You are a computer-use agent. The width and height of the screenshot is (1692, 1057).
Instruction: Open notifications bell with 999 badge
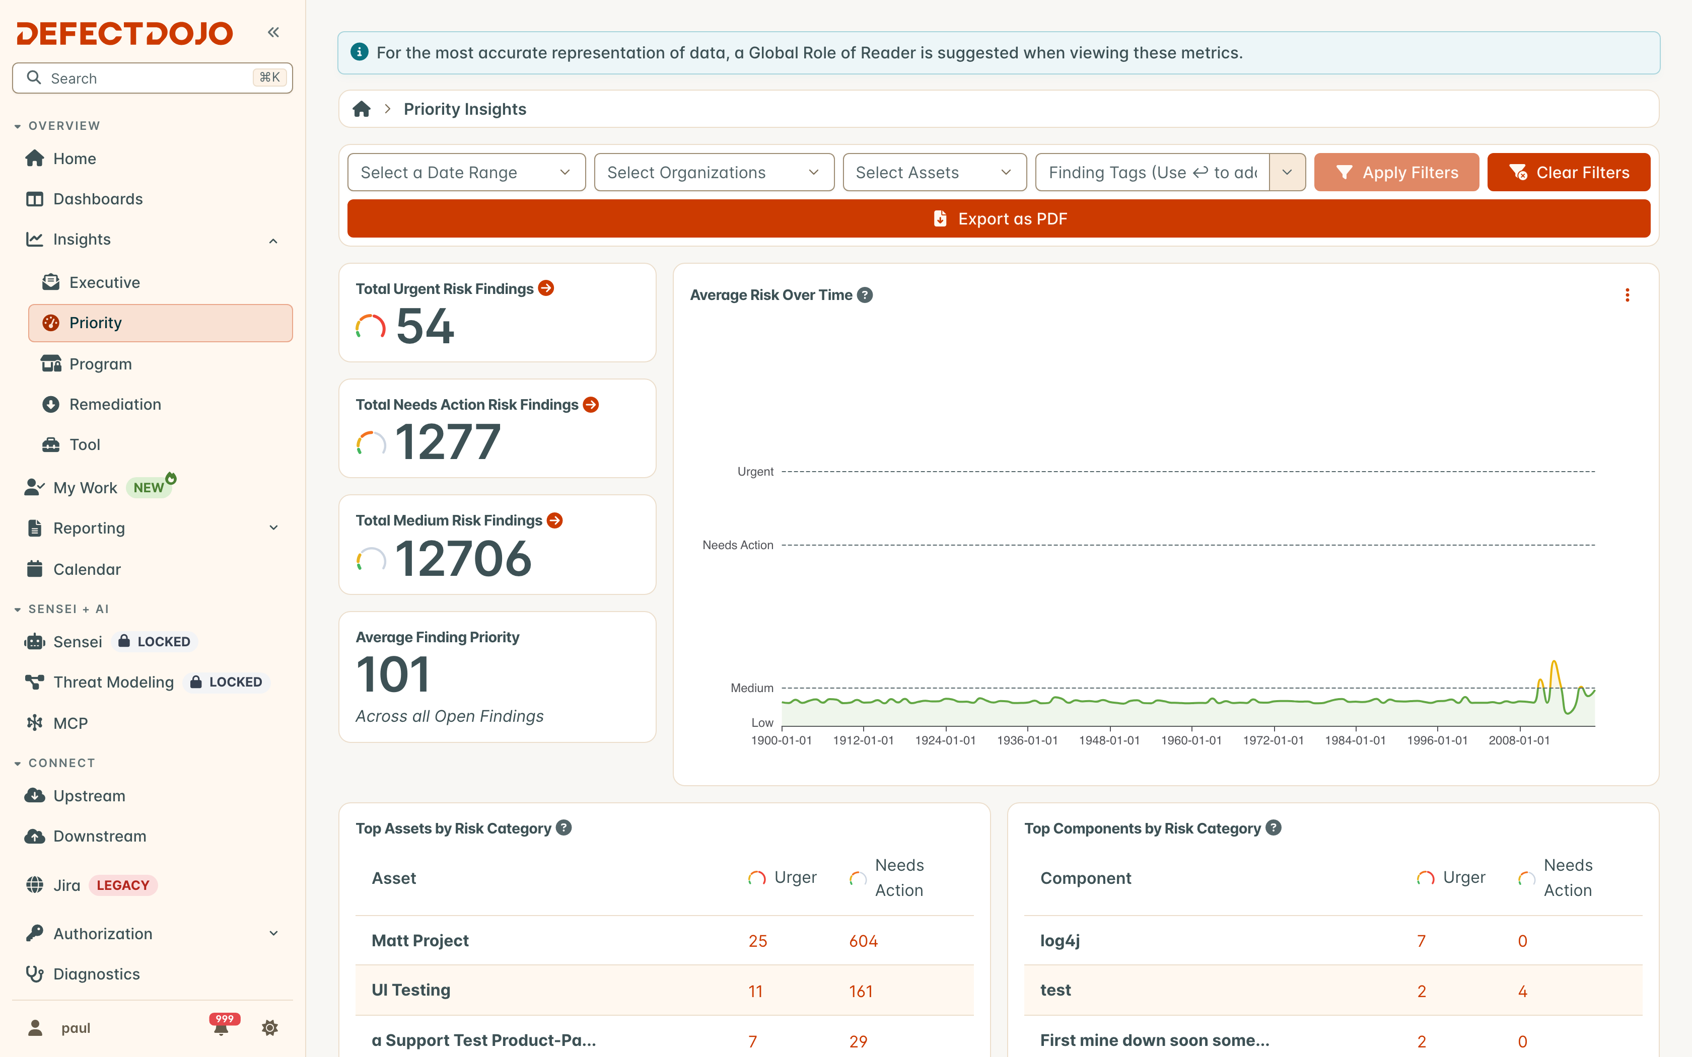223,1026
